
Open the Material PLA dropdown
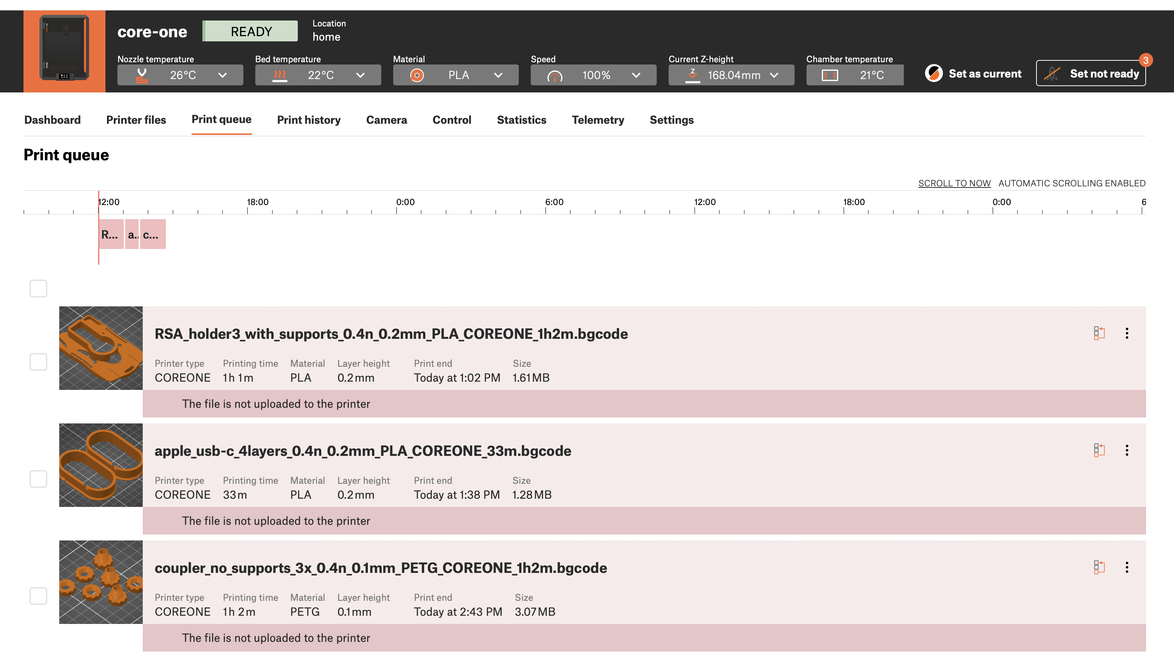[498, 75]
